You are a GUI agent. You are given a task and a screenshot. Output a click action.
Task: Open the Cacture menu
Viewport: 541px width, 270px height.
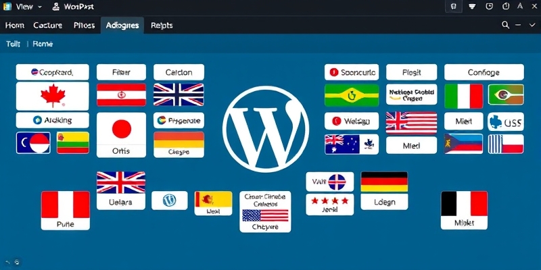point(47,26)
